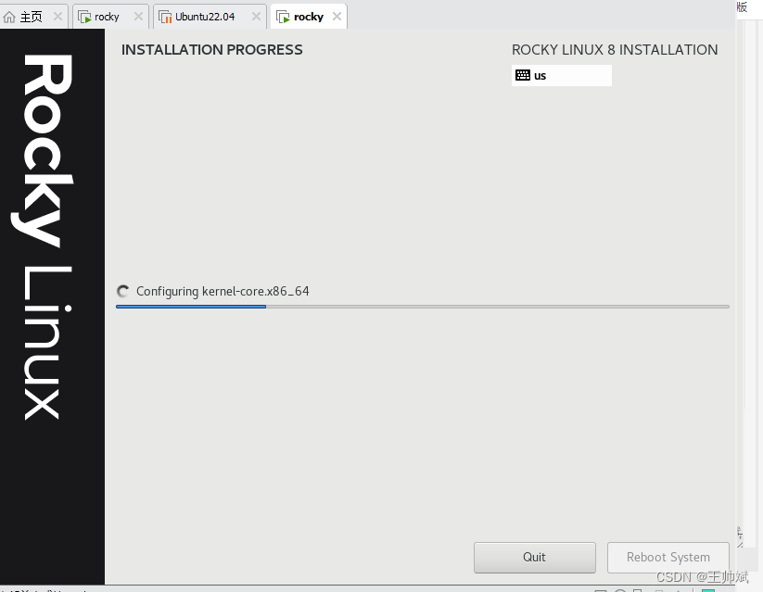
Task: Open the us keyboard layout indicator
Action: 562,75
